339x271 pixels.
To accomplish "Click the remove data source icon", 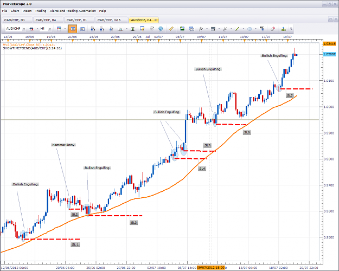I will [31, 29].
